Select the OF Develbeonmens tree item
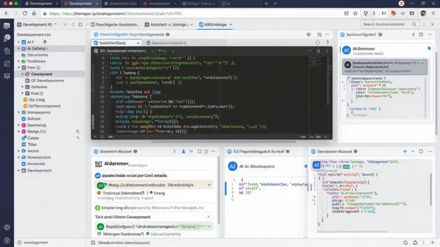The height and width of the screenshot is (247, 440). pos(47,81)
